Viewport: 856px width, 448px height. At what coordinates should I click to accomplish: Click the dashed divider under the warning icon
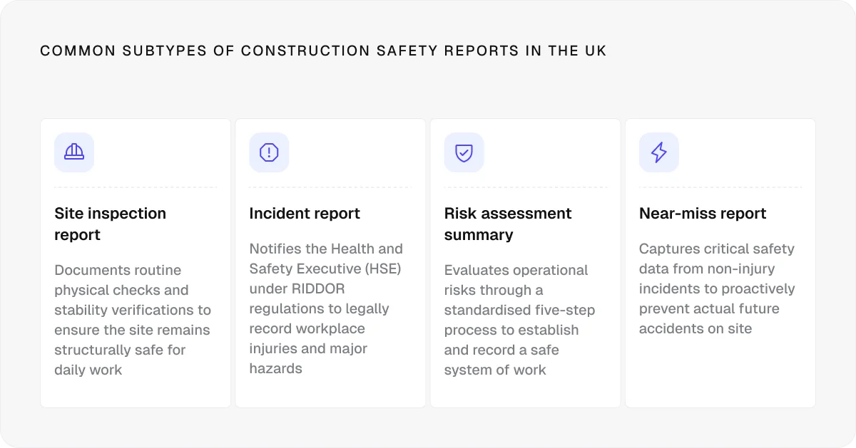(330, 187)
